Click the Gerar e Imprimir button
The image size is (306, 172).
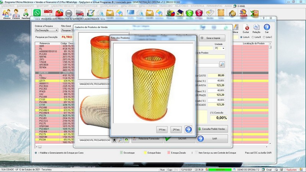point(212,38)
